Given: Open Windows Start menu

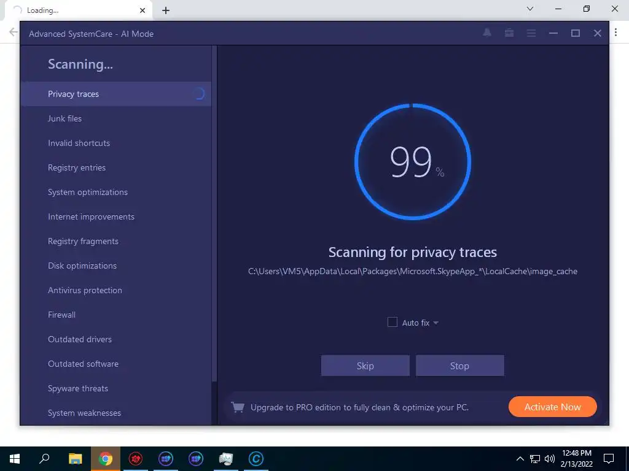Looking at the screenshot, I should click(15, 459).
